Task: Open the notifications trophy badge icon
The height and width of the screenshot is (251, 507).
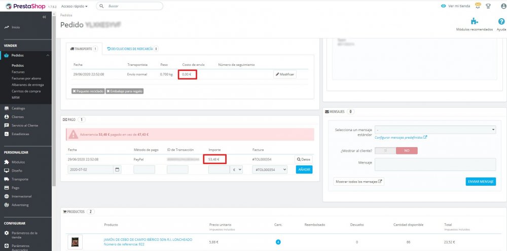Action: click(x=478, y=6)
